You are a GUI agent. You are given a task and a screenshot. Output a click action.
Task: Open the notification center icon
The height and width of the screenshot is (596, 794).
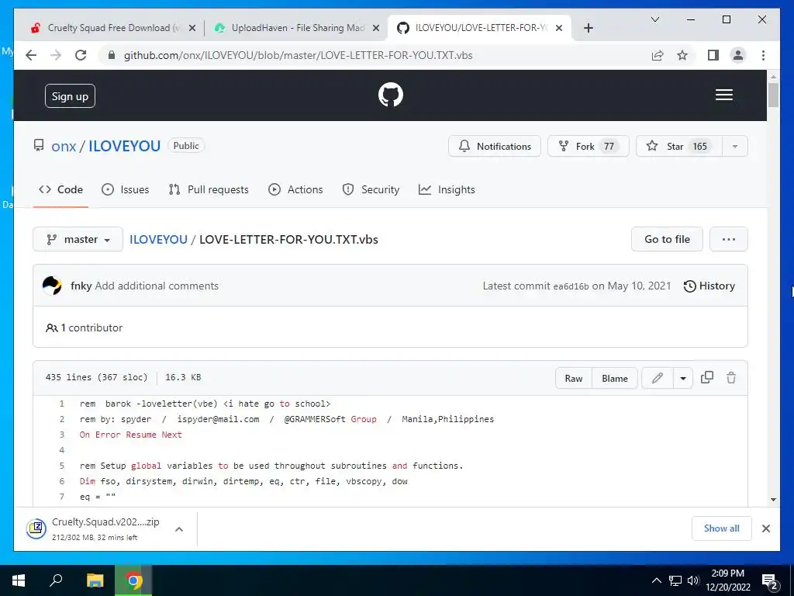(x=770, y=581)
